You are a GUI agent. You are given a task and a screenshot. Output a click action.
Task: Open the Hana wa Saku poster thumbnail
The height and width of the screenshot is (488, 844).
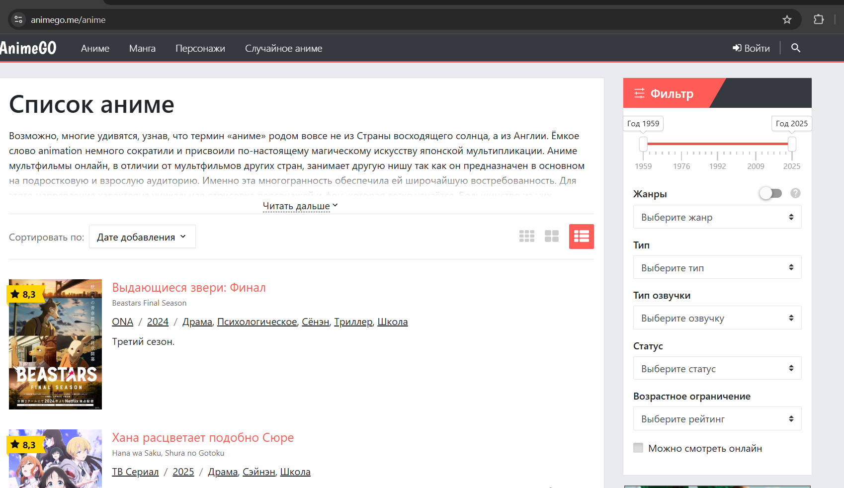coord(55,459)
